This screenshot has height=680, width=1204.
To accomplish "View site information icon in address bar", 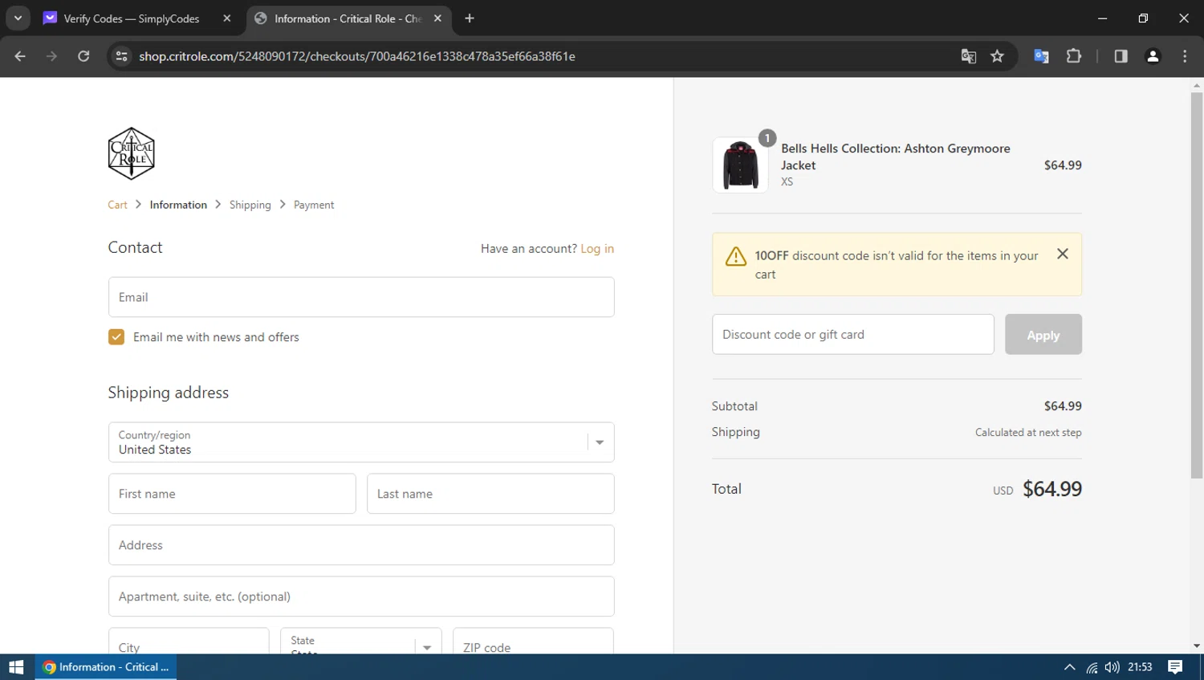I will pos(121,56).
